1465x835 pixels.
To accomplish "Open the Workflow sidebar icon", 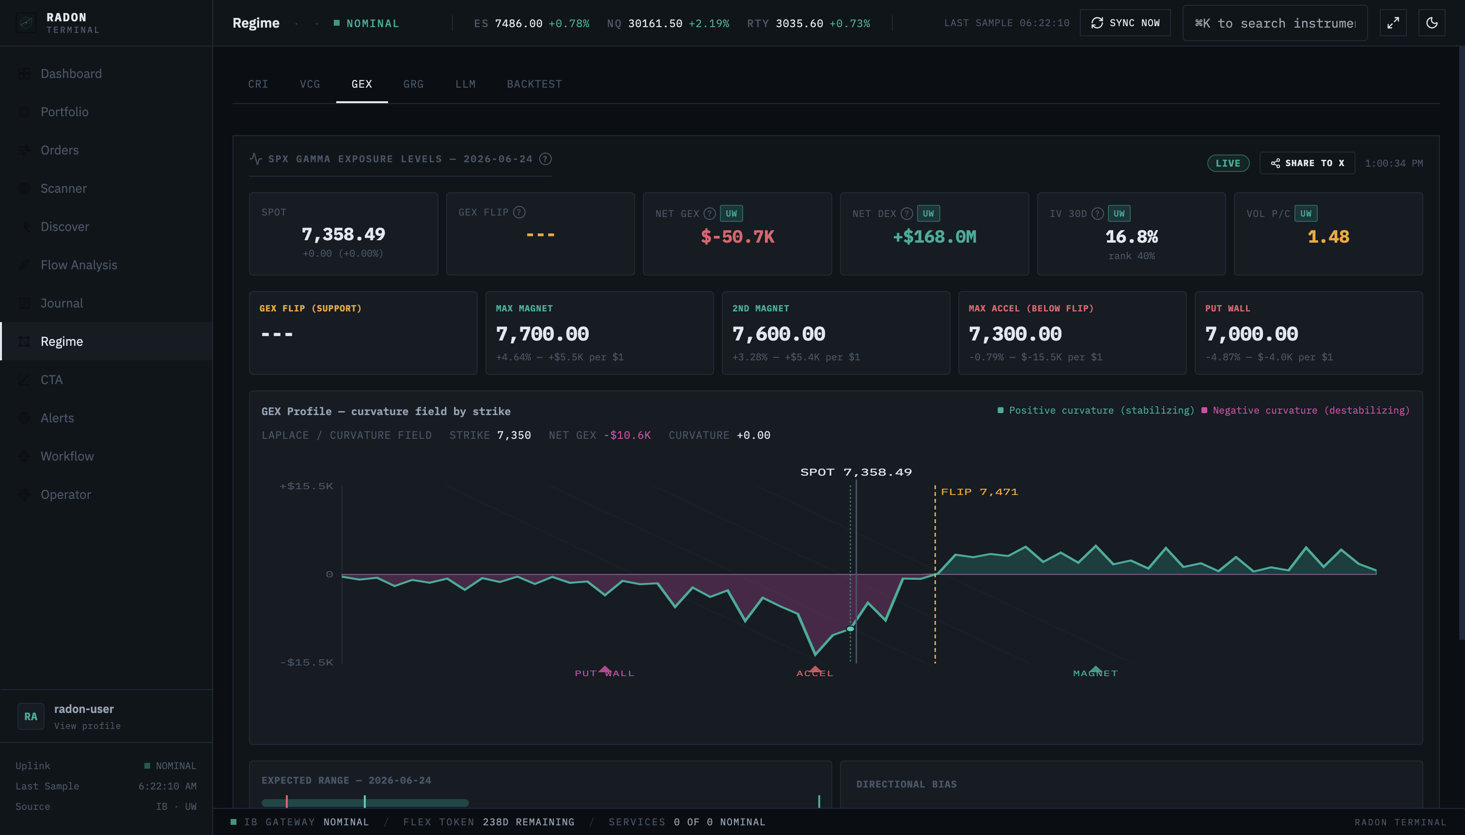I will pyautogui.click(x=24, y=456).
